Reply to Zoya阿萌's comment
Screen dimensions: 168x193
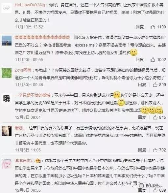(x=142, y=84)
